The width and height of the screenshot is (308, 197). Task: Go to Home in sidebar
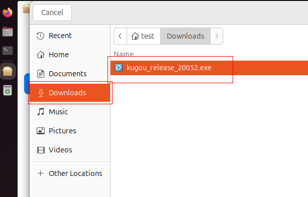point(70,55)
